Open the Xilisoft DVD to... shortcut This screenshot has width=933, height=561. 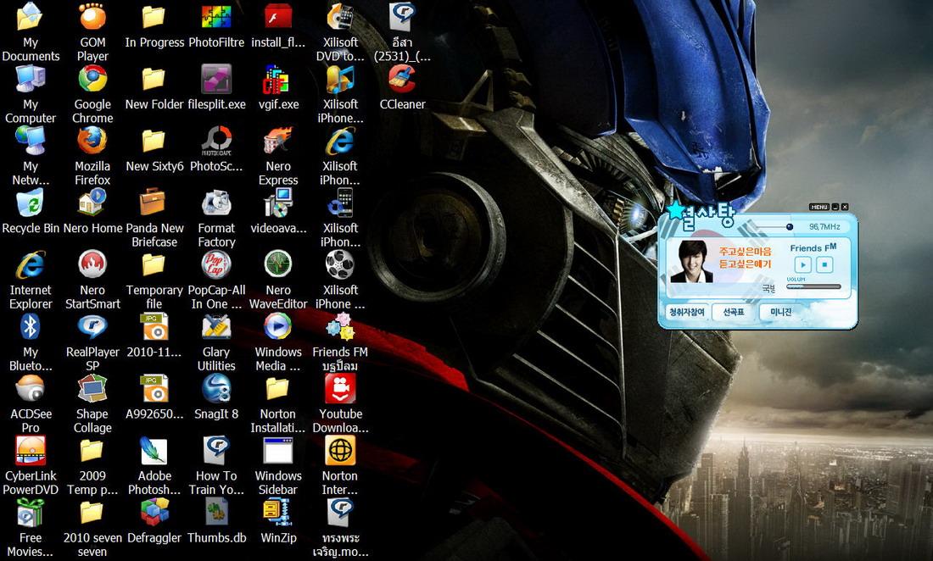point(340,31)
